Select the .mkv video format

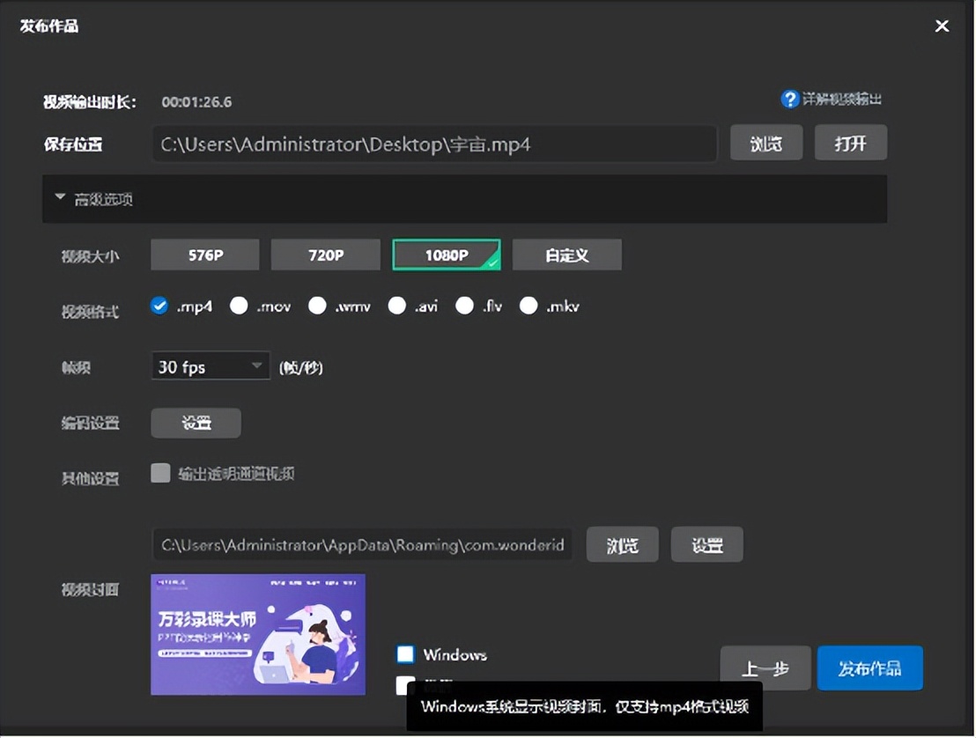pos(528,306)
